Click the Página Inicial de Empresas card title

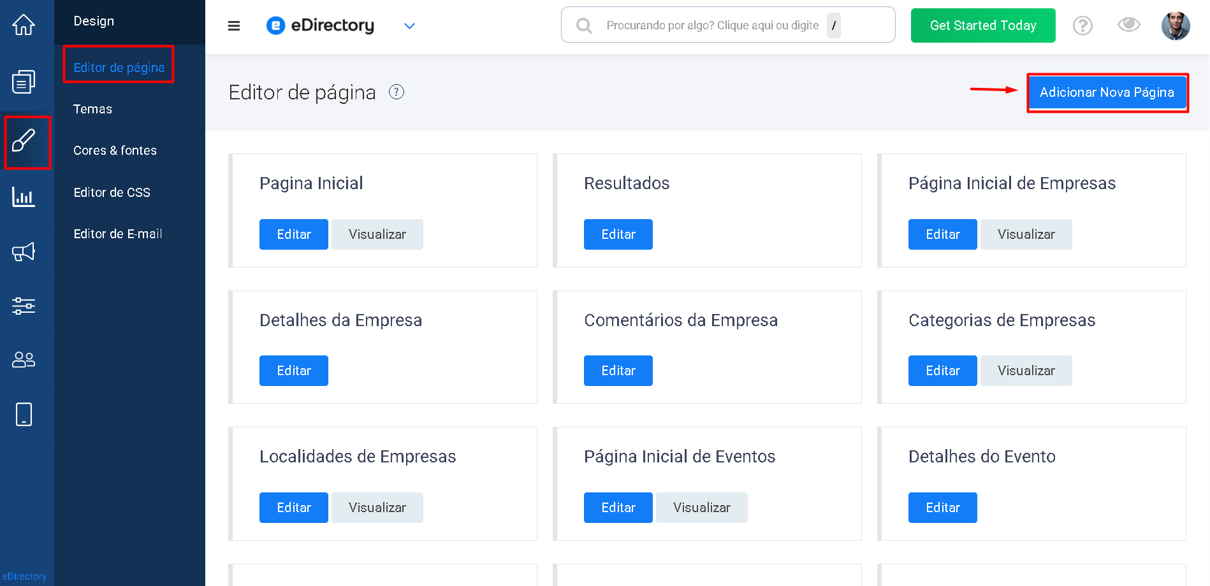(1012, 183)
